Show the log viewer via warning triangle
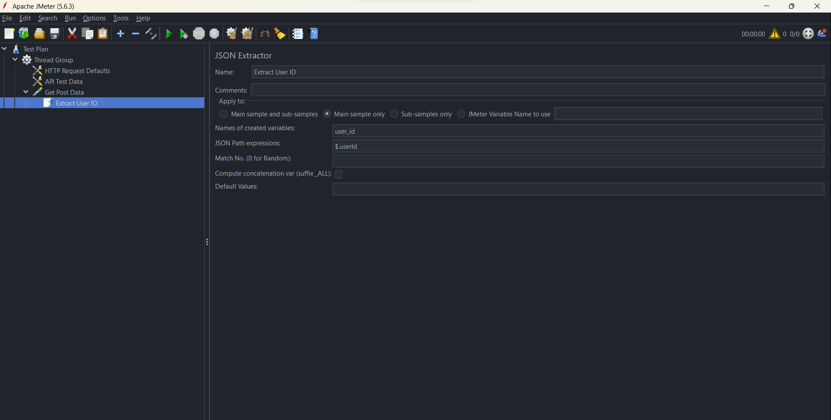The image size is (831, 420). pyautogui.click(x=775, y=34)
